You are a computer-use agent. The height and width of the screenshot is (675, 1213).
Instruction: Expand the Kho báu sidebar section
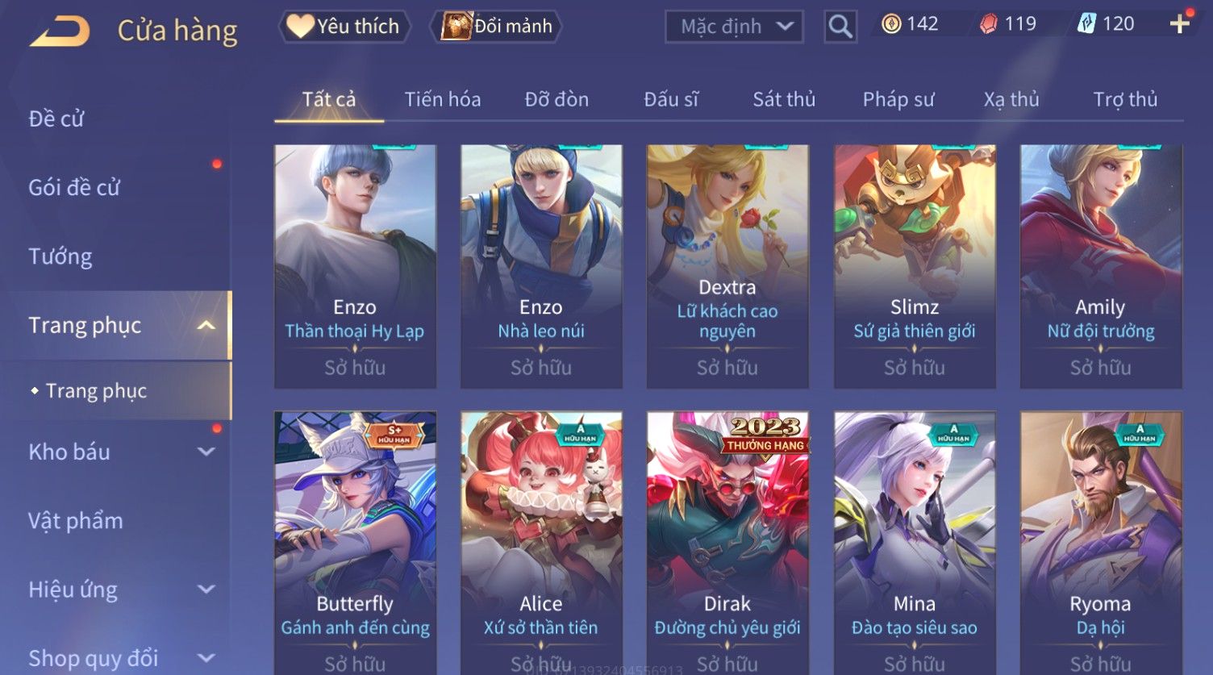pyautogui.click(x=206, y=452)
